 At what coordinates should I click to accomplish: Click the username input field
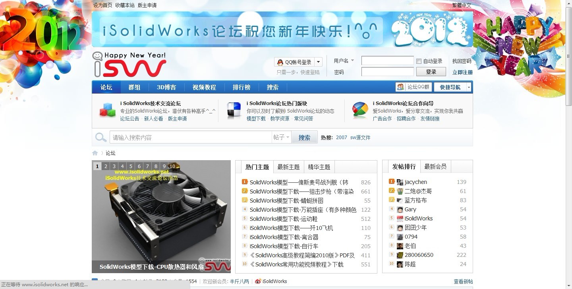tap(388, 61)
